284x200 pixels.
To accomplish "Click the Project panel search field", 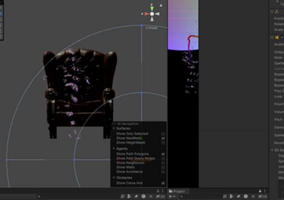I will click(200, 196).
